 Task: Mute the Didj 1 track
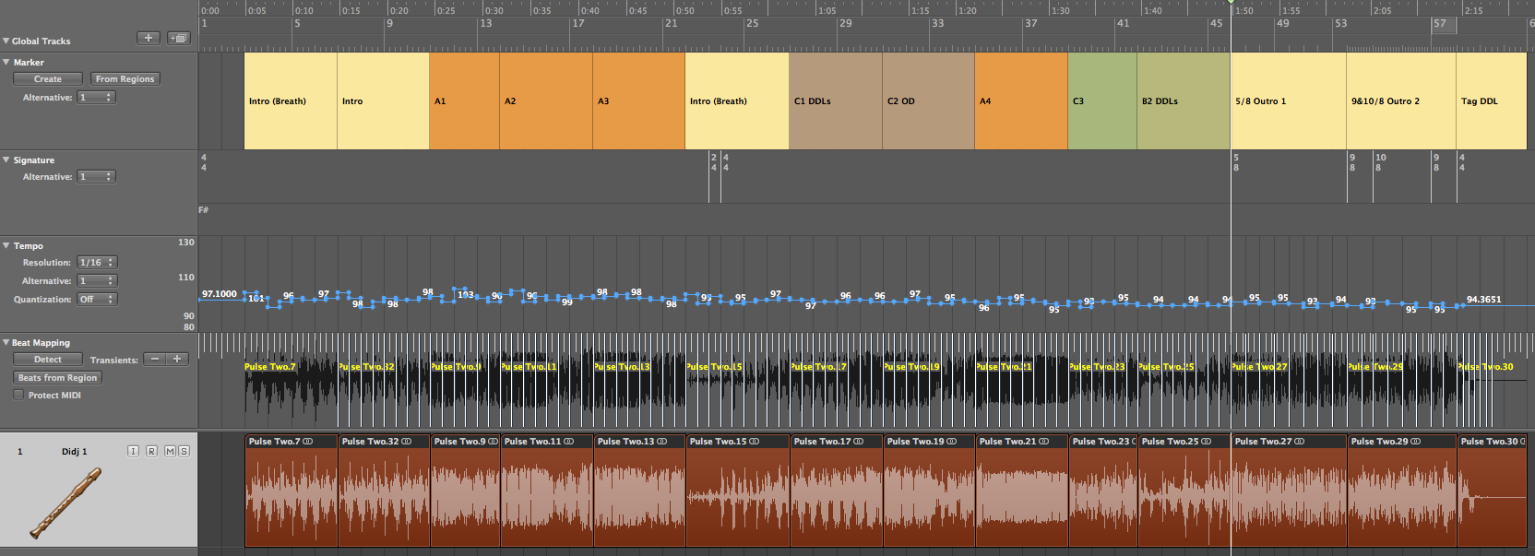pos(170,451)
